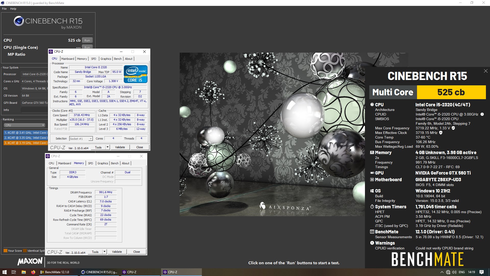Open the Socket #1 selection dropdown

[81, 139]
